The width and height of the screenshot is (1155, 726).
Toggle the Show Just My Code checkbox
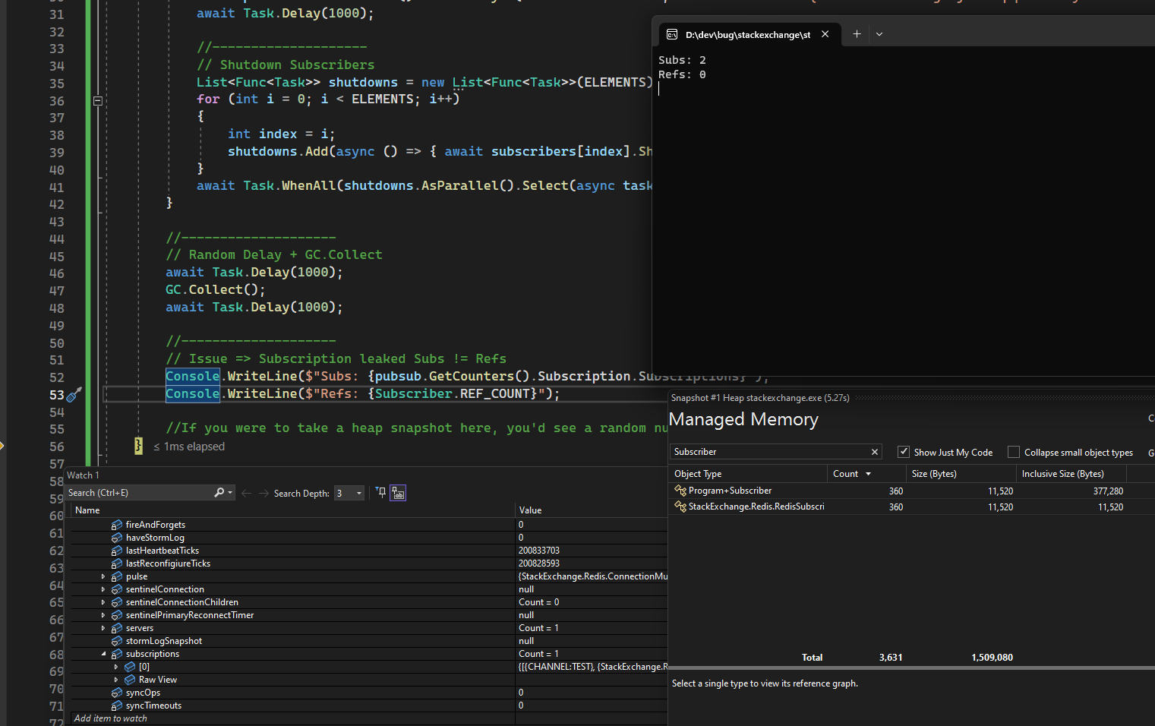point(904,452)
